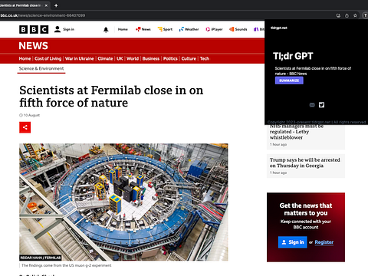Open Sport in the top navigation
Viewport: 368px width, 276px height.
pyautogui.click(x=165, y=29)
